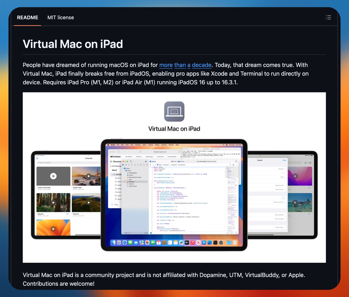Screen dimensions: 349x297
Task: Toggle the Xcode navigator sidebar button
Action: 131,161
